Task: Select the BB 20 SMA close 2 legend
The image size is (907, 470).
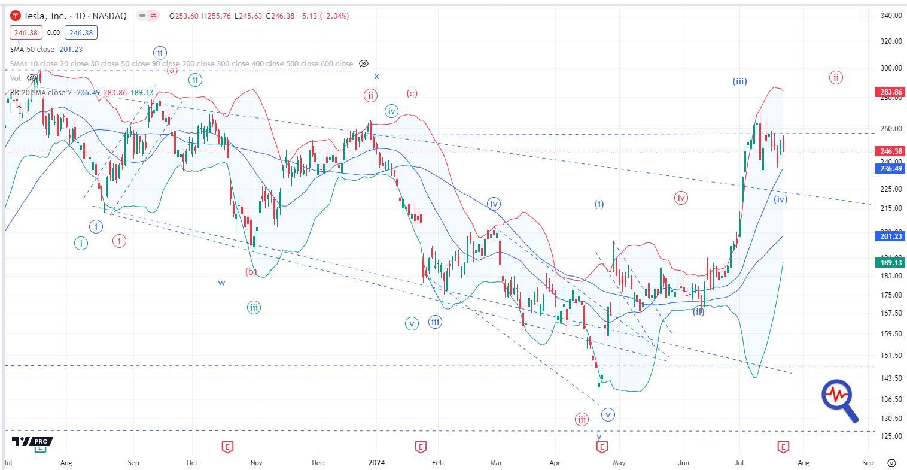Action: (x=41, y=93)
